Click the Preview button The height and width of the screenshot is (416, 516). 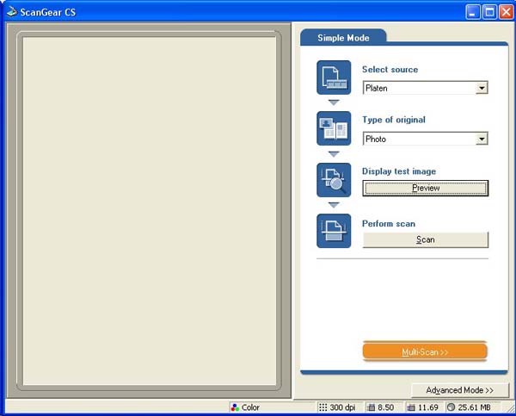pos(426,188)
